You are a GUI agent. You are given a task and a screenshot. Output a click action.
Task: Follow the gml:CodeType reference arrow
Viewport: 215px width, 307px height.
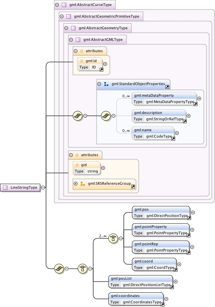click(x=173, y=139)
